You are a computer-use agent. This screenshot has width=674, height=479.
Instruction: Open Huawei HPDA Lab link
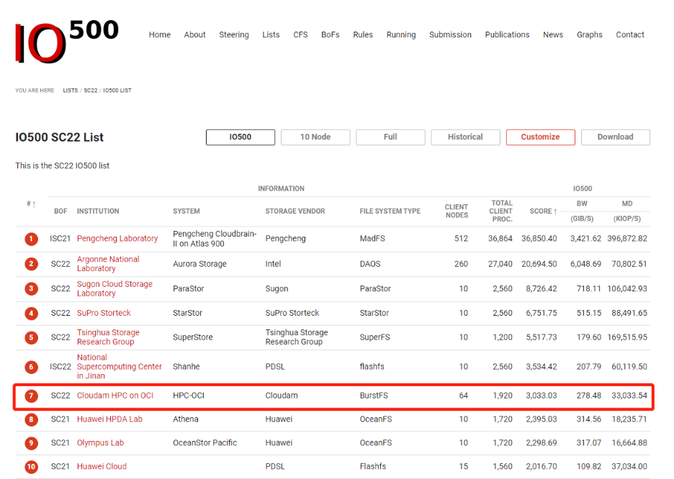coord(109,419)
